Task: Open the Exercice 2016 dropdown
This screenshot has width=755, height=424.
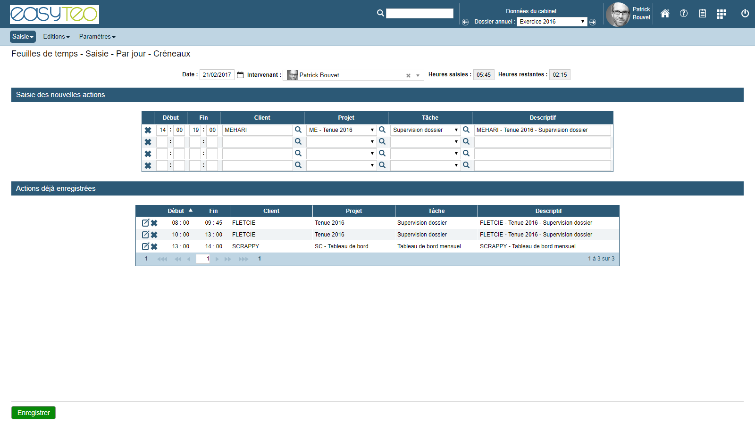Action: [552, 22]
